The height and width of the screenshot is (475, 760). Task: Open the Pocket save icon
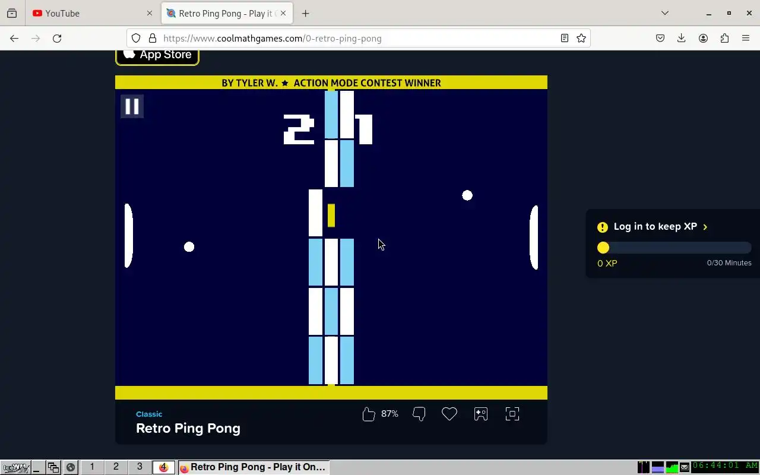click(660, 38)
